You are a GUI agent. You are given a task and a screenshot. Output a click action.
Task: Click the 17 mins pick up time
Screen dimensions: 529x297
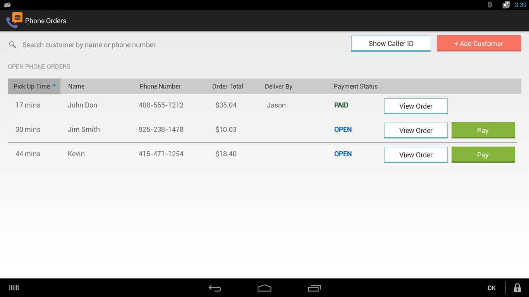(28, 105)
